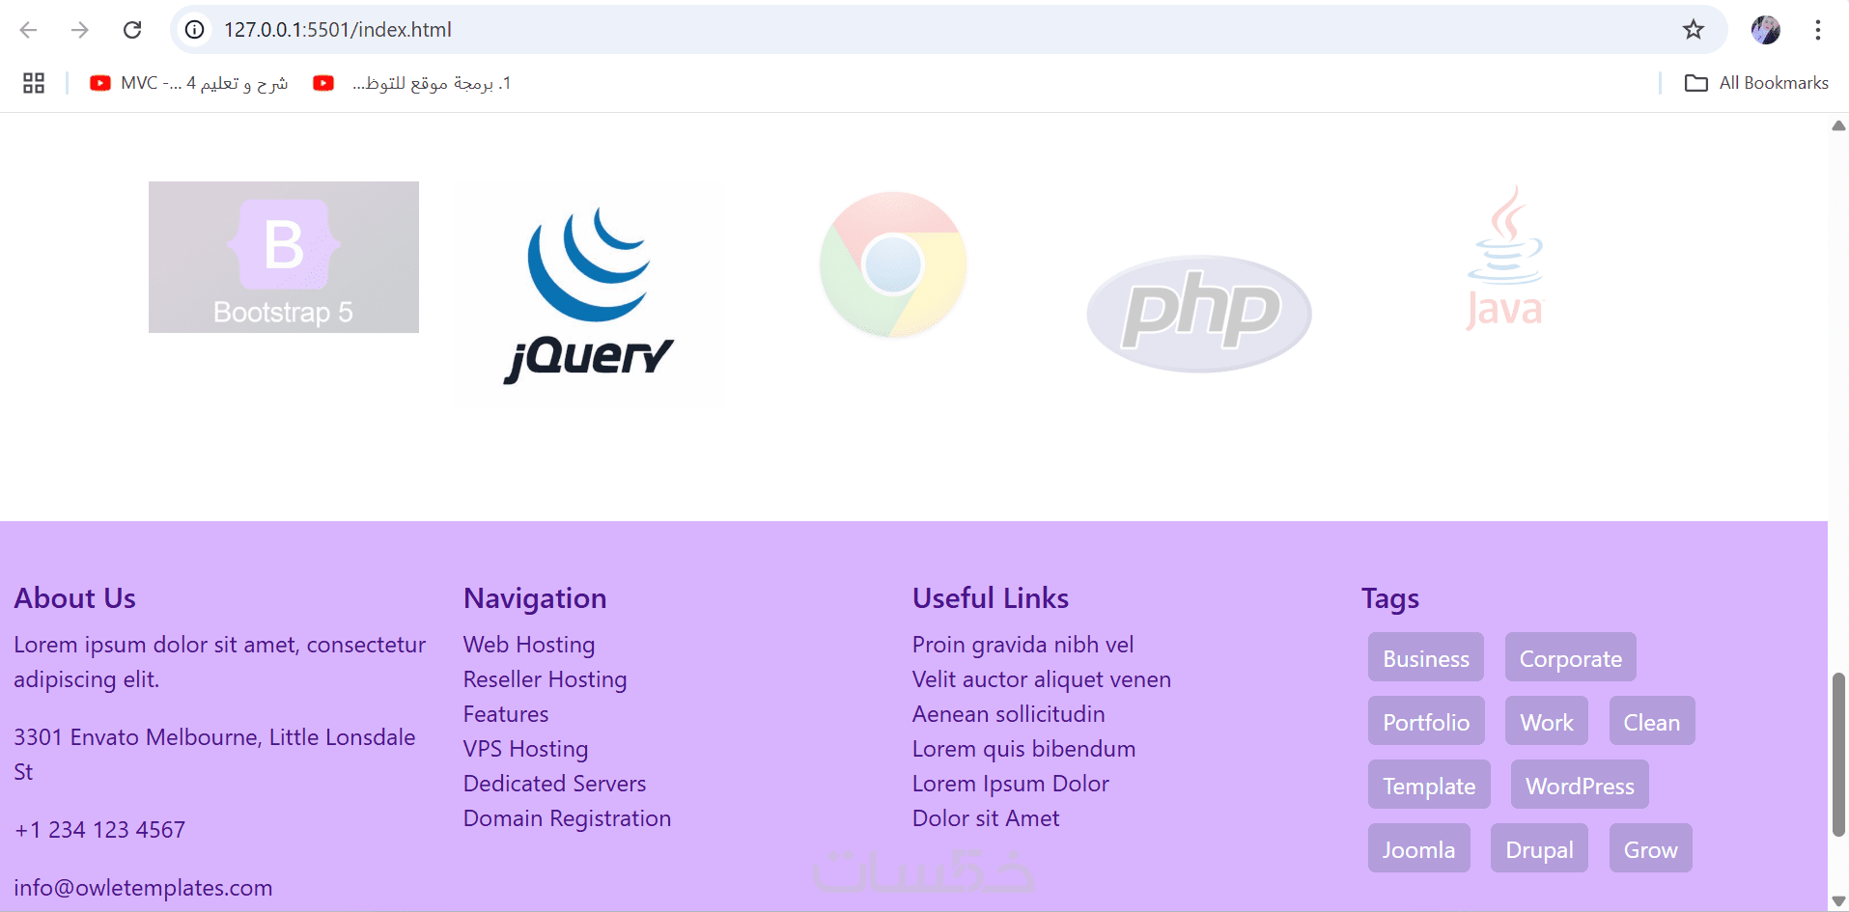Click the jQuery logo image
The height and width of the screenshot is (912, 1849).
click(x=590, y=295)
